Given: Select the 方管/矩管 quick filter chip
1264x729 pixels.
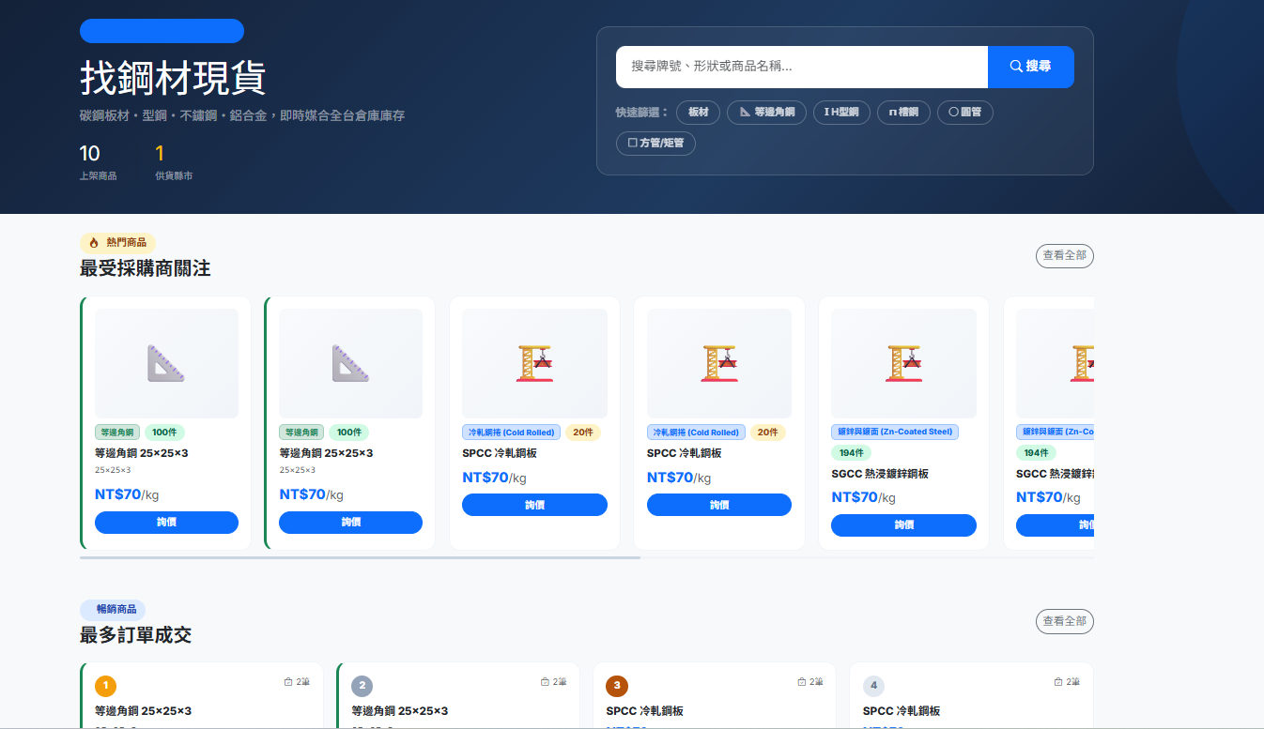Looking at the screenshot, I should tap(655, 144).
